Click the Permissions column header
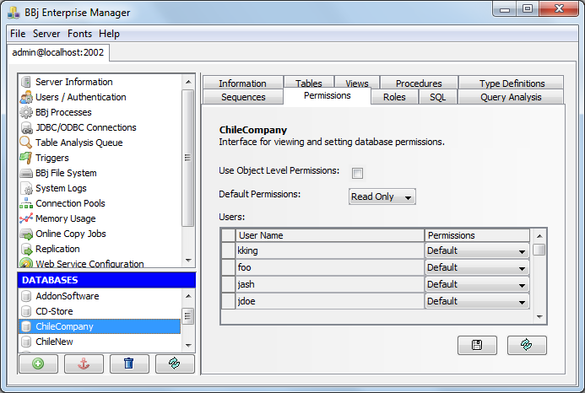Viewport: 585px width, 393px height. [477, 235]
